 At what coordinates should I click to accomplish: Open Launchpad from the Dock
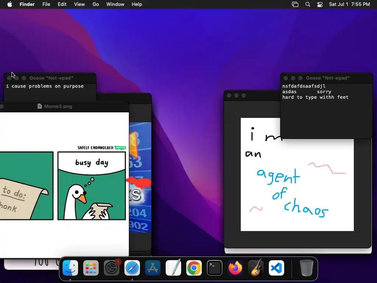pyautogui.click(x=91, y=268)
